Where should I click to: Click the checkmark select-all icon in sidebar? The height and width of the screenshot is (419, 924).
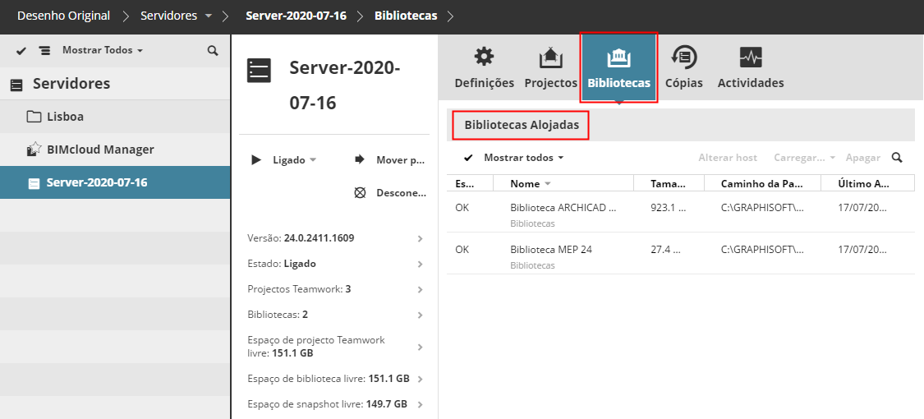click(x=21, y=51)
